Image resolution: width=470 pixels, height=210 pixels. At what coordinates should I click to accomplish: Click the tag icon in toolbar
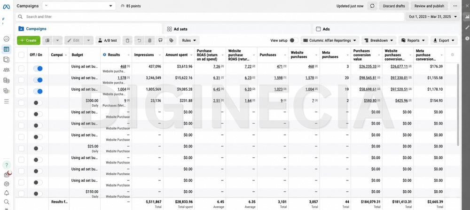pos(171,40)
